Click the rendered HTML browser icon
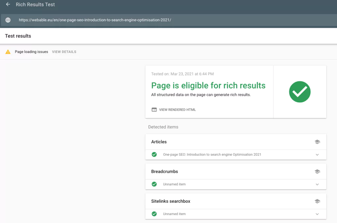 pos(154,110)
